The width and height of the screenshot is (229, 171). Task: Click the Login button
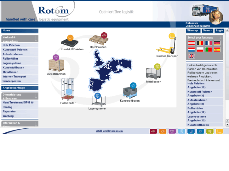(x=219, y=30)
